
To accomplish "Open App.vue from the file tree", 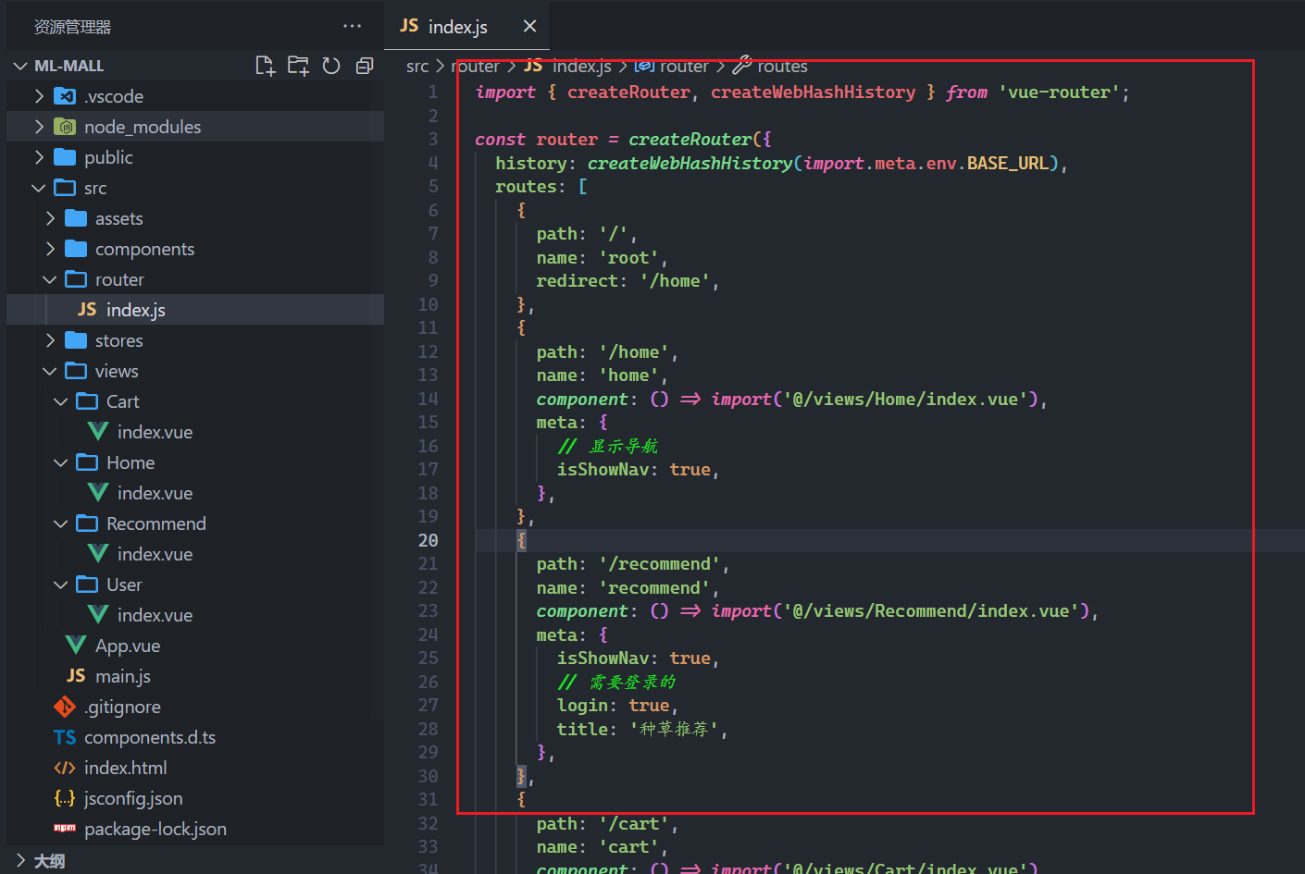I will 128,646.
